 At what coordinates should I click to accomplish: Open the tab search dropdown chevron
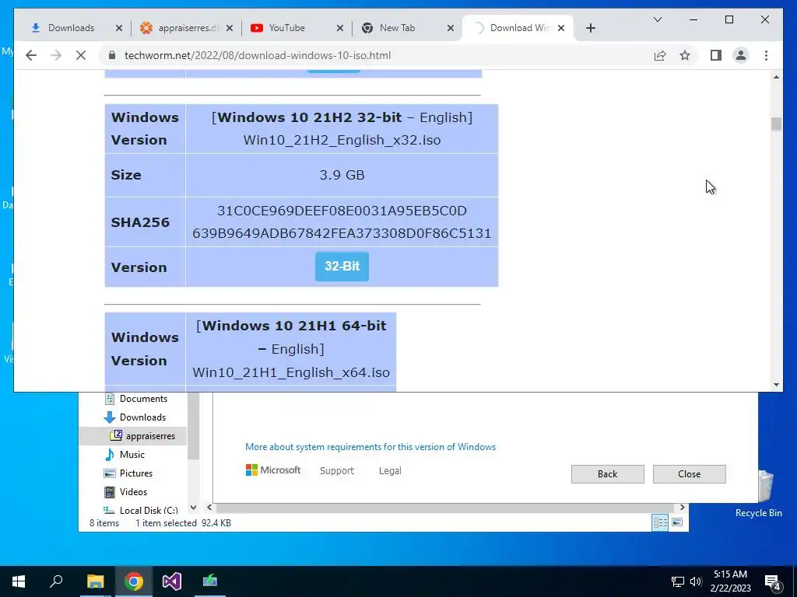click(657, 19)
